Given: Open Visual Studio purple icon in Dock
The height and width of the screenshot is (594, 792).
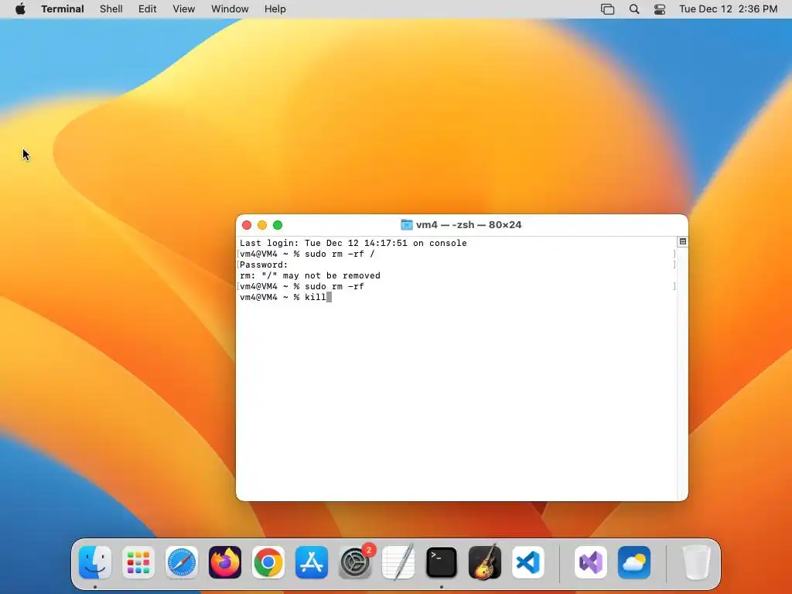Looking at the screenshot, I should [591, 562].
